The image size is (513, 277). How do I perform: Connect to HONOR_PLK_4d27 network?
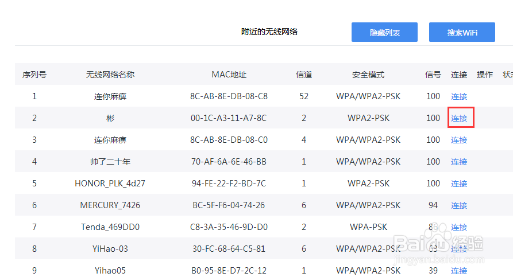459,184
